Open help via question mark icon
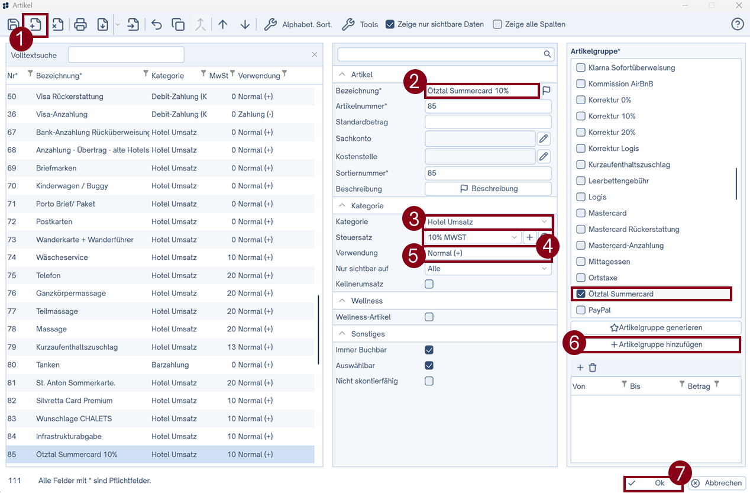 coord(737,24)
